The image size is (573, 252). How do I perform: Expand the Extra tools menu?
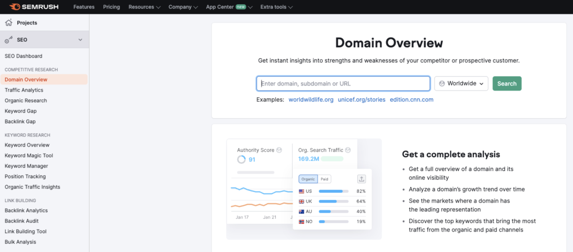point(276,7)
